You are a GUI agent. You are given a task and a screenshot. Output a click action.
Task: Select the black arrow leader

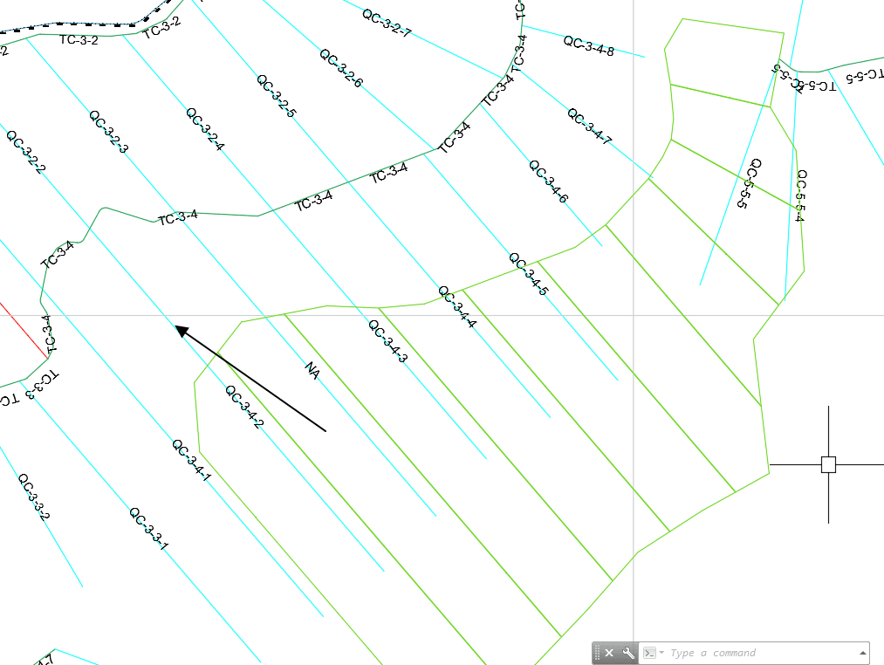(251, 380)
